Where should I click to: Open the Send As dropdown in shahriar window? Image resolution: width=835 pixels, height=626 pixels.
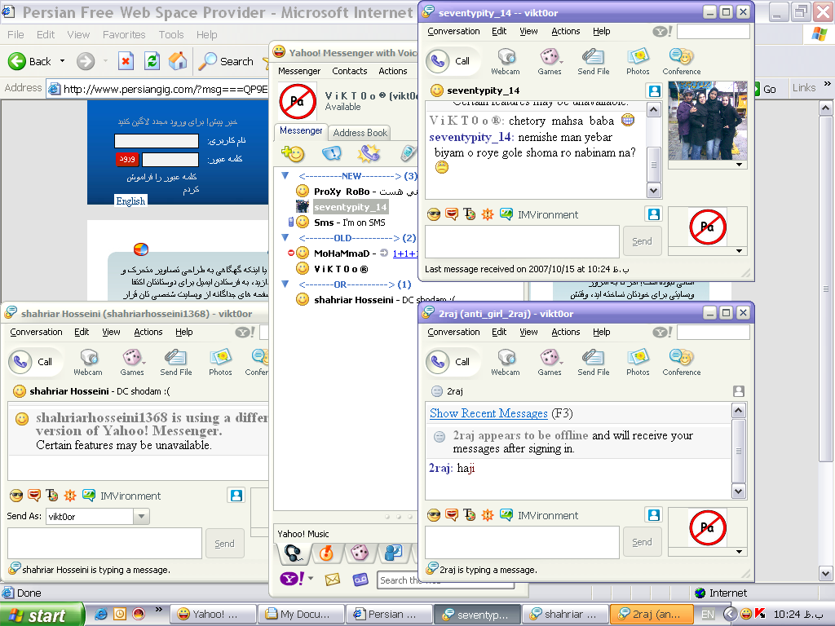(141, 516)
